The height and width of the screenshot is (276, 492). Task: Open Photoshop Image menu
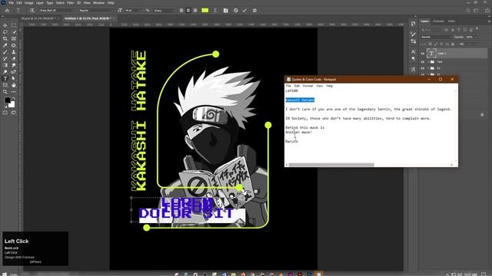tap(29, 3)
